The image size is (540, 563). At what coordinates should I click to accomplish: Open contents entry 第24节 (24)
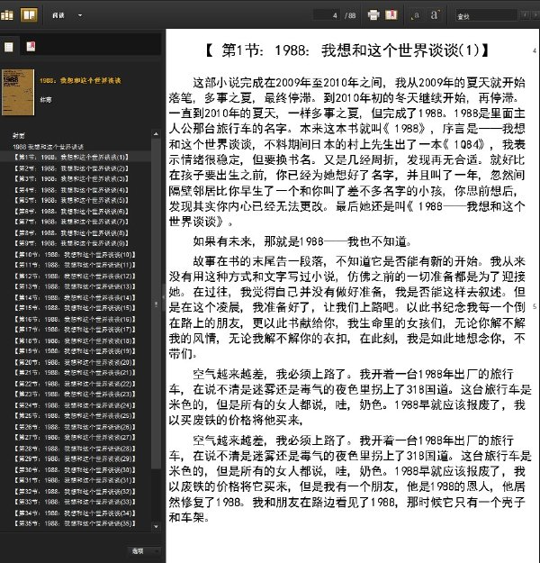point(75,405)
